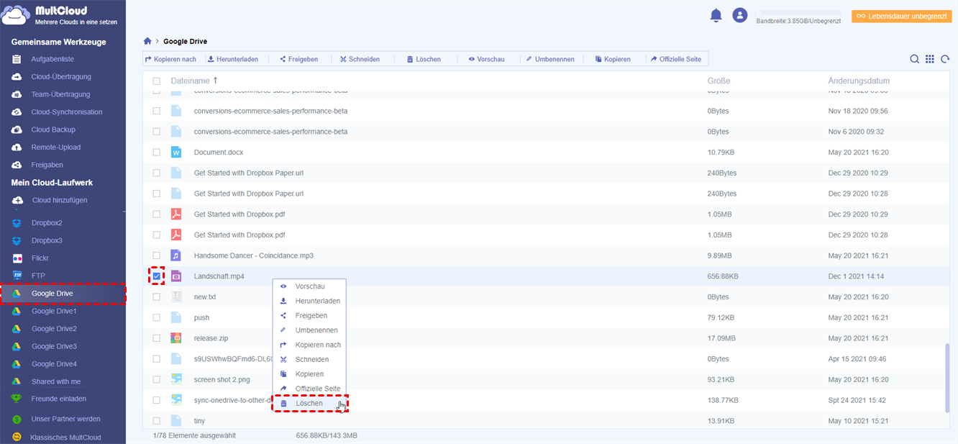
Task: Sort by Dateiname column arrow
Action: point(215,81)
